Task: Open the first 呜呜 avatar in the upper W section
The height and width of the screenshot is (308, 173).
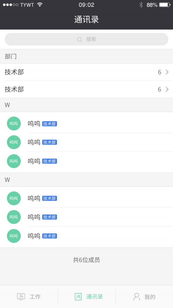Action: pyautogui.click(x=14, y=124)
